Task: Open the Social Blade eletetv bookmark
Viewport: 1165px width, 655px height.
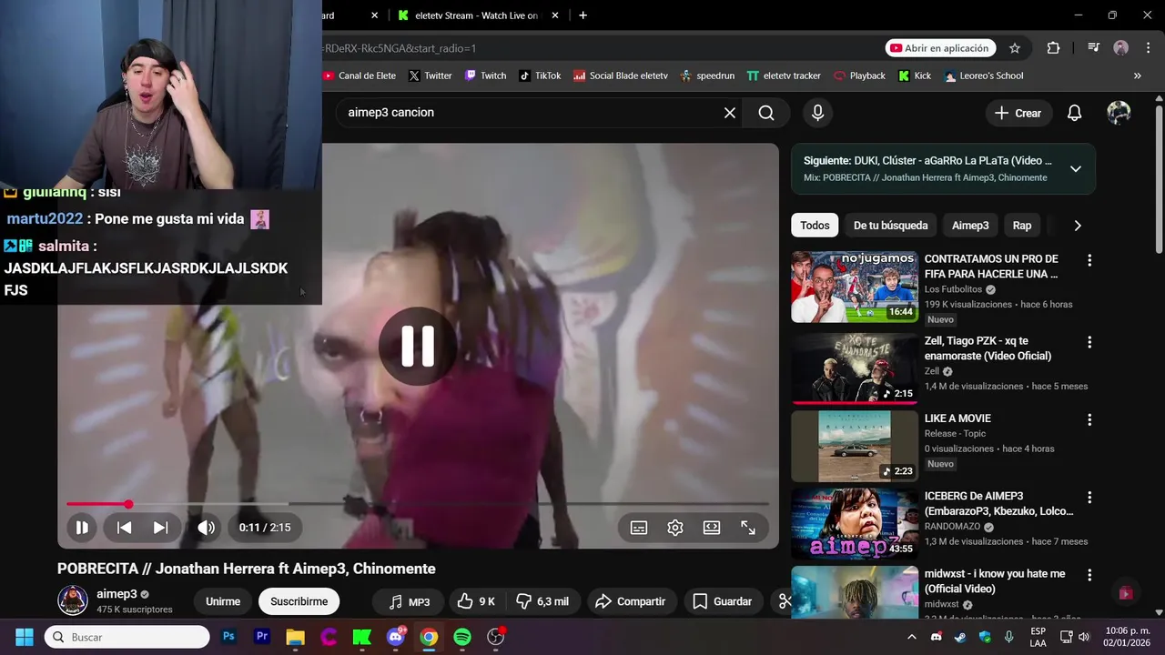Action: pos(620,76)
